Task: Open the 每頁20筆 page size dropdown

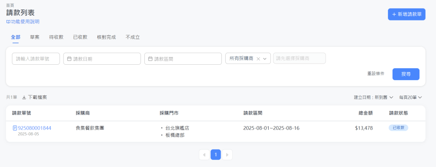Action: [x=410, y=98]
